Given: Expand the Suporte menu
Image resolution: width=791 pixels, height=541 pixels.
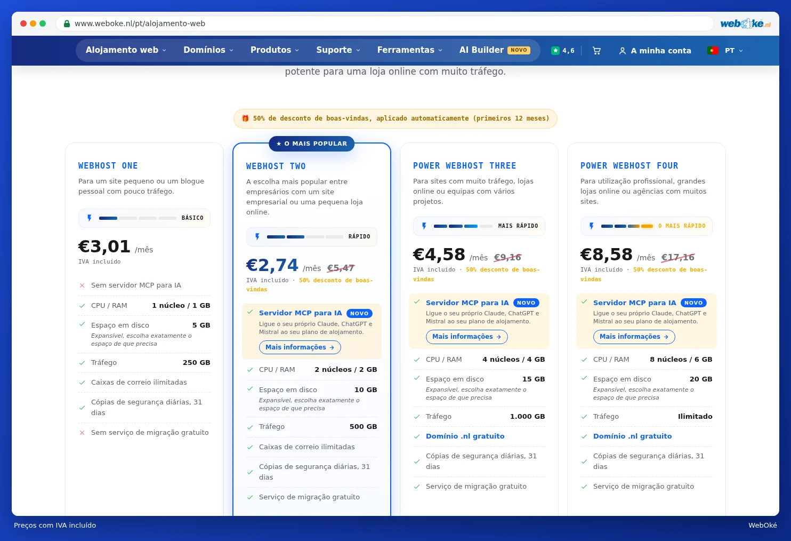Looking at the screenshot, I should click(x=338, y=50).
